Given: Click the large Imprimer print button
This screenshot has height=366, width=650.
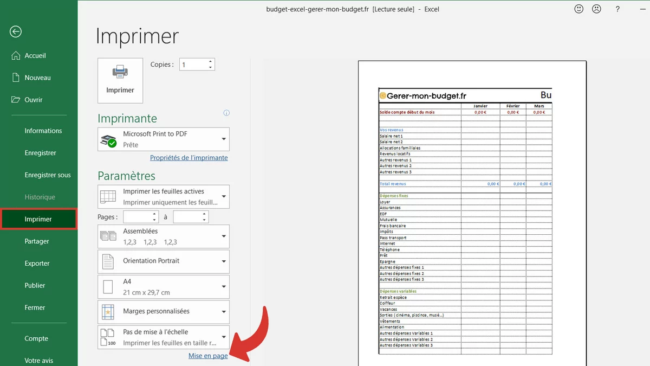Looking at the screenshot, I should [x=120, y=81].
